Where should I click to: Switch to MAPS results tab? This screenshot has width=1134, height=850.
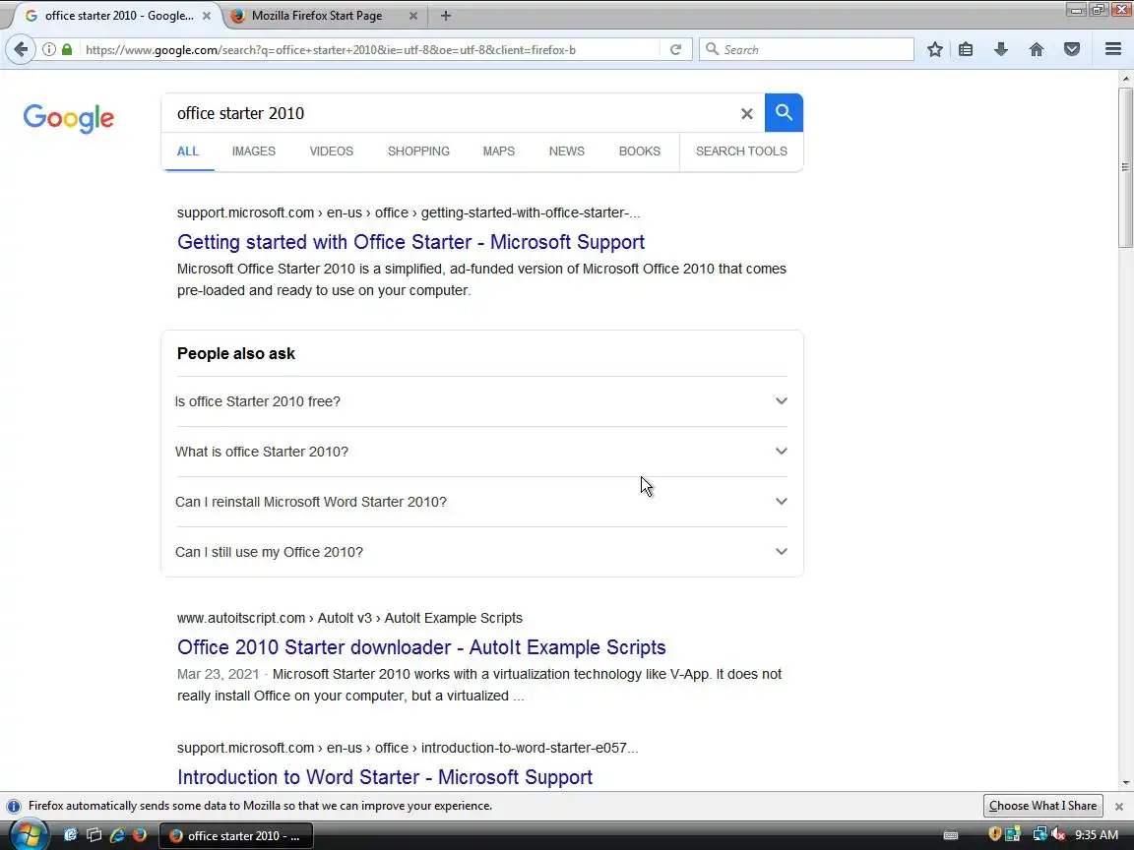pos(499,152)
